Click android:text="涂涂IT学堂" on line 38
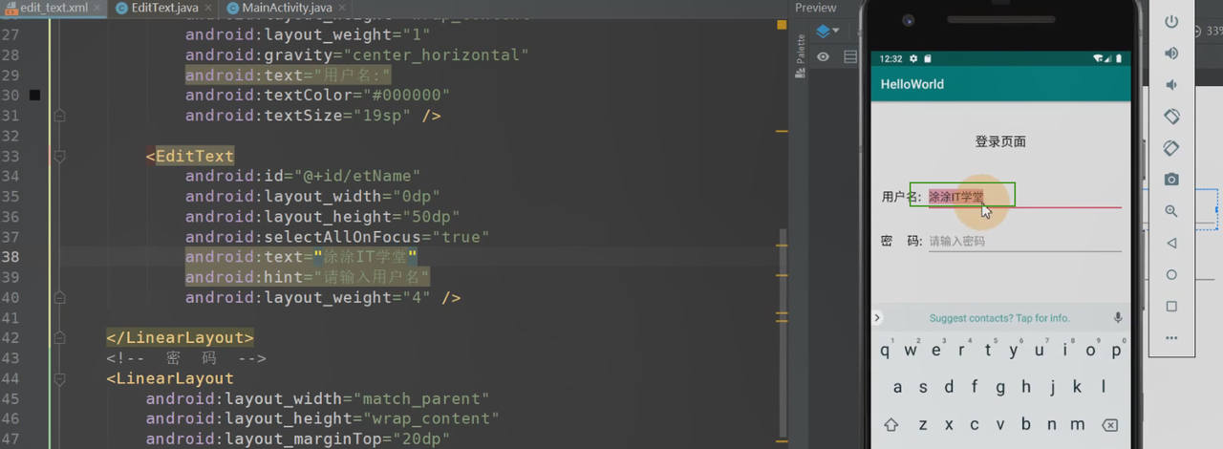Image resolution: width=1223 pixels, height=449 pixels. click(x=301, y=257)
